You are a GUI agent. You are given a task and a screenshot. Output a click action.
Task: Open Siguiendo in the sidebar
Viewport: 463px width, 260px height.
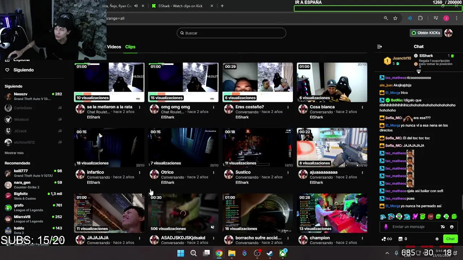(24, 70)
